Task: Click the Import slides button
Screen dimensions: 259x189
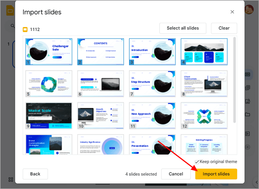Action: click(216, 174)
